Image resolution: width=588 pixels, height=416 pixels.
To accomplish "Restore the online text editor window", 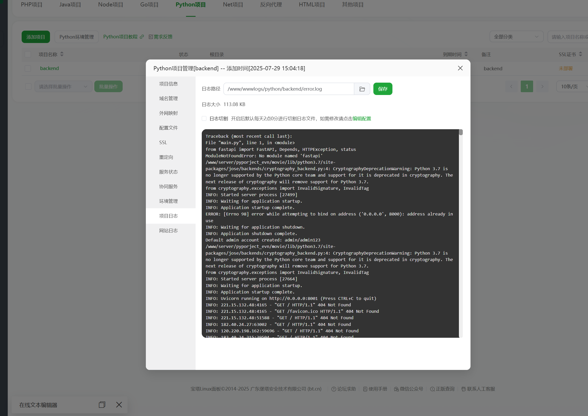I will [x=102, y=405].
